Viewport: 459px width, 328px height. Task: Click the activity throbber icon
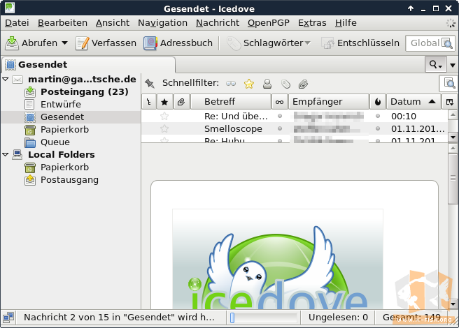[x=451, y=23]
